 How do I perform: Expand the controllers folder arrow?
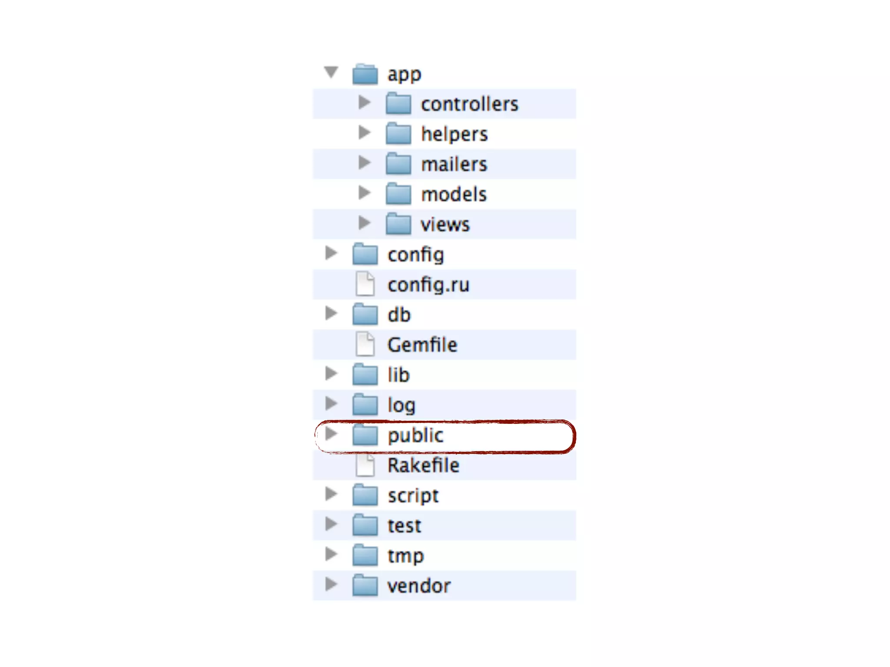pyautogui.click(x=365, y=102)
